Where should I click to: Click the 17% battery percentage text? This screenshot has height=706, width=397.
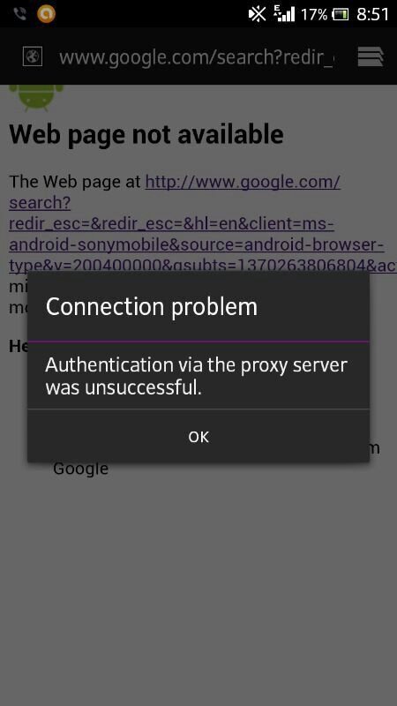pos(314,14)
